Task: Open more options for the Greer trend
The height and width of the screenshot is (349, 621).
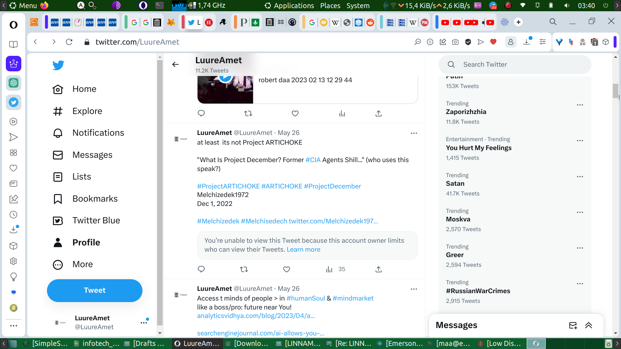Action: point(580,248)
